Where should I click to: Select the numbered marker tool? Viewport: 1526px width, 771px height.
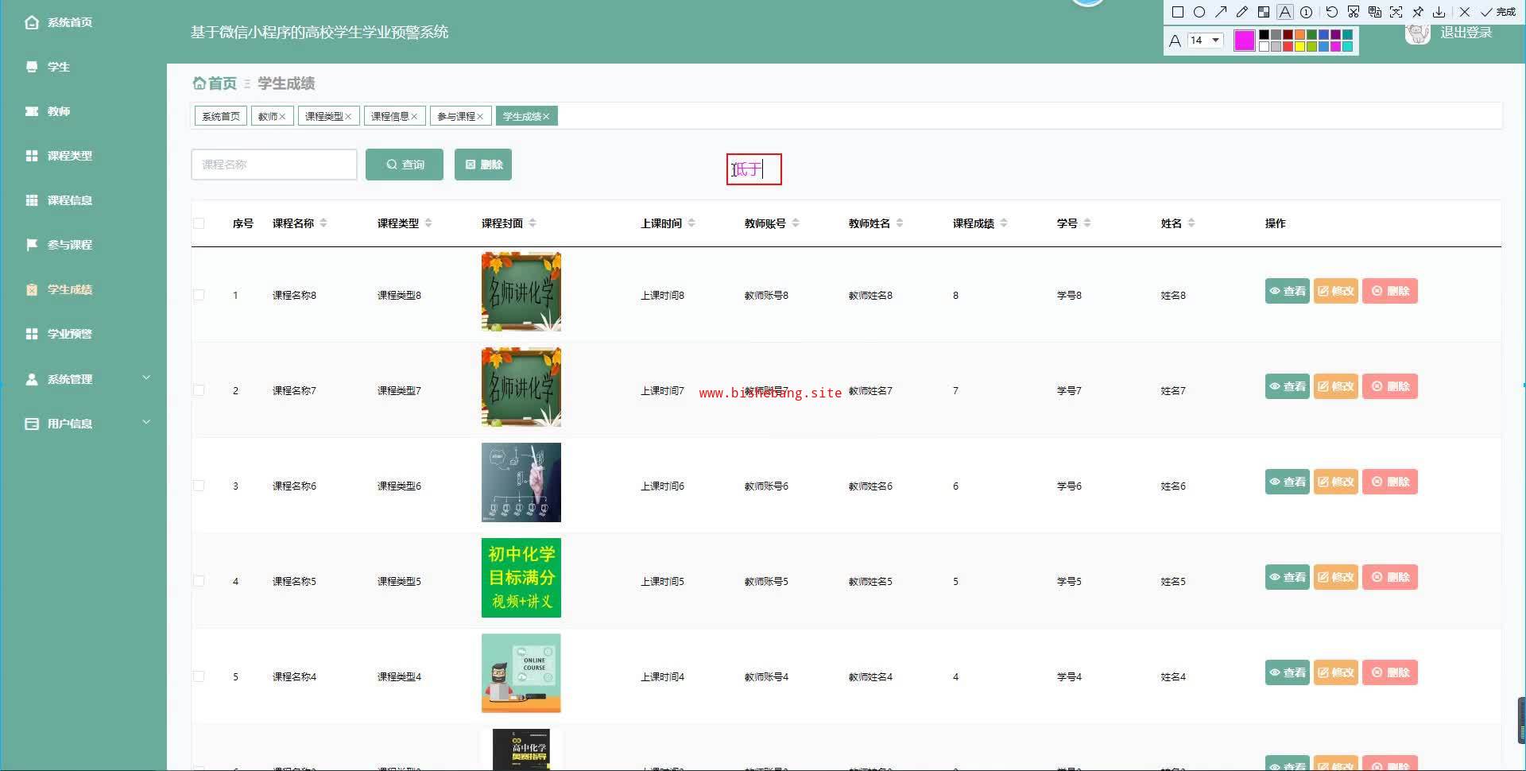(1307, 12)
